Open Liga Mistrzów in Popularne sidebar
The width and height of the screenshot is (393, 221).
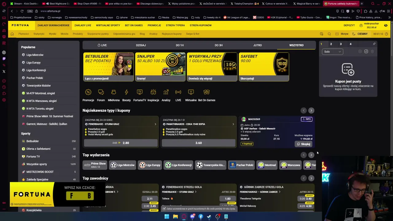coord(35,55)
